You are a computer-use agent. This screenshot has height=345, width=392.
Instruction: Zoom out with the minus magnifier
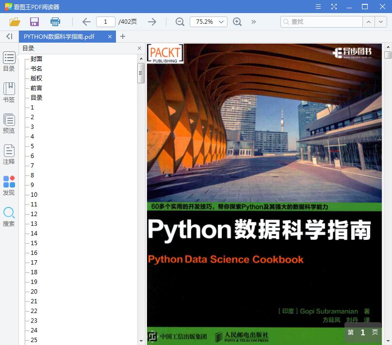180,22
